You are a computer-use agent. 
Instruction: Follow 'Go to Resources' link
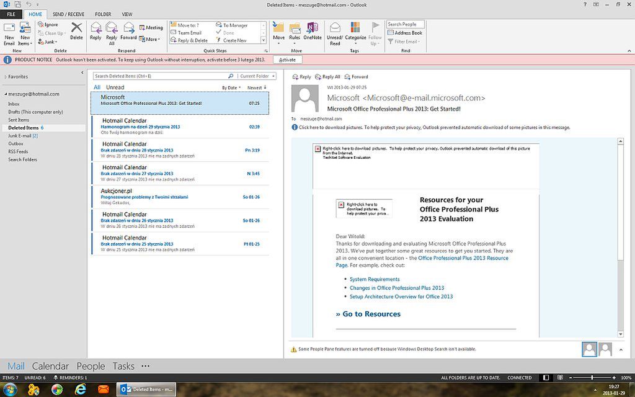368,314
